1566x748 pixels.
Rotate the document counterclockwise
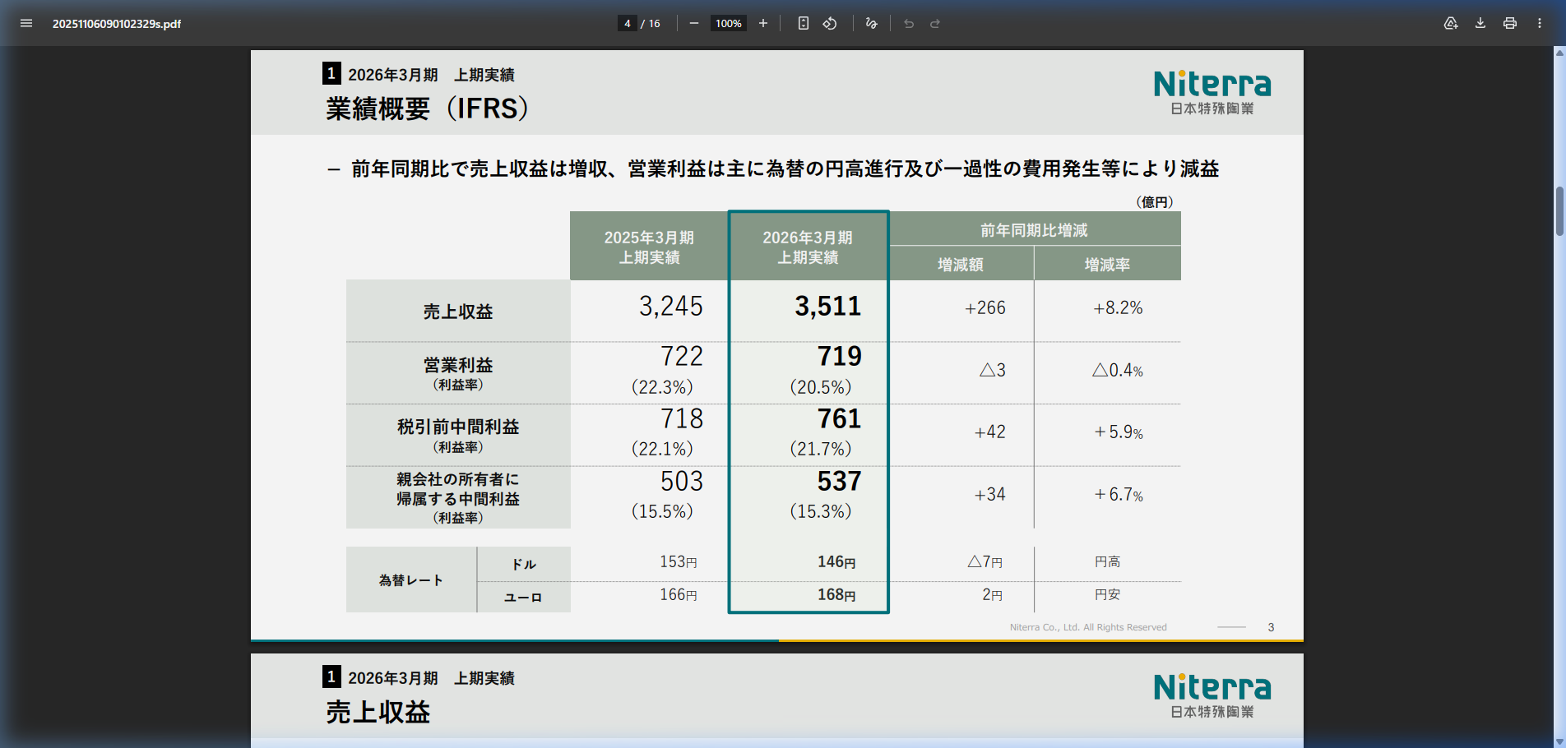(x=830, y=23)
